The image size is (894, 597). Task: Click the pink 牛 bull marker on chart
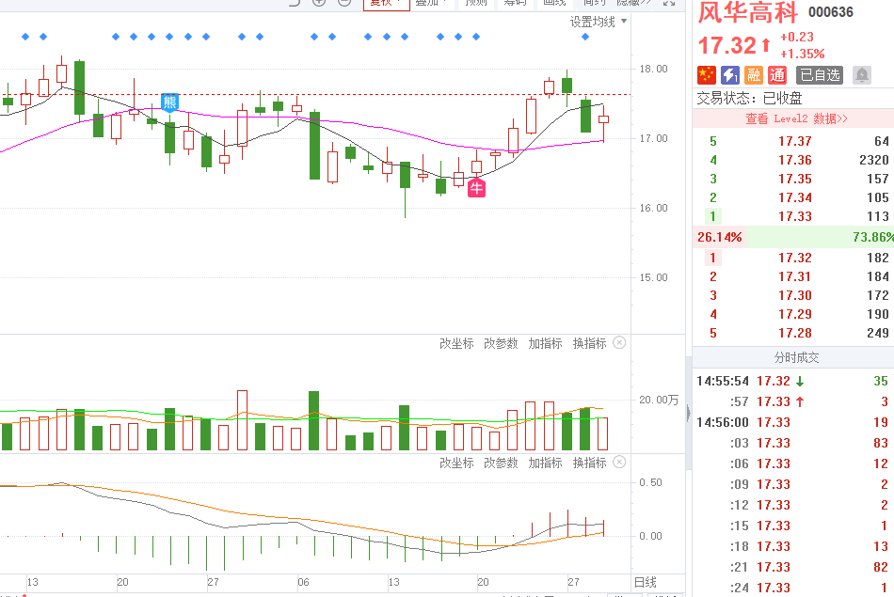coord(477,188)
